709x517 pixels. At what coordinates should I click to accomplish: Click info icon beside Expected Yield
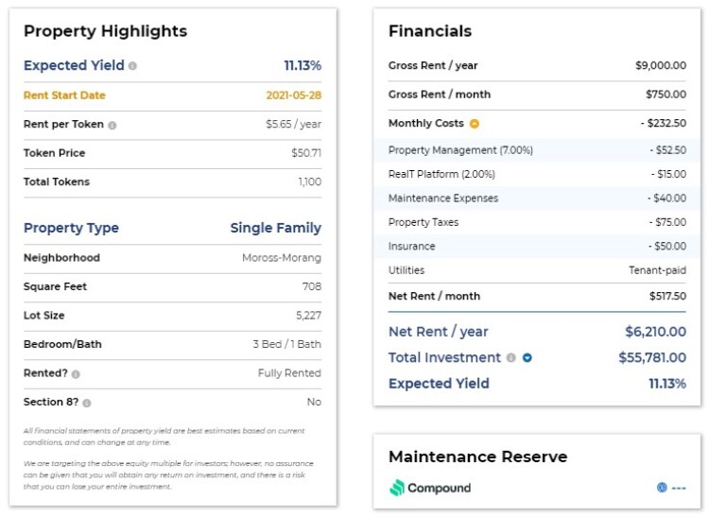132,66
